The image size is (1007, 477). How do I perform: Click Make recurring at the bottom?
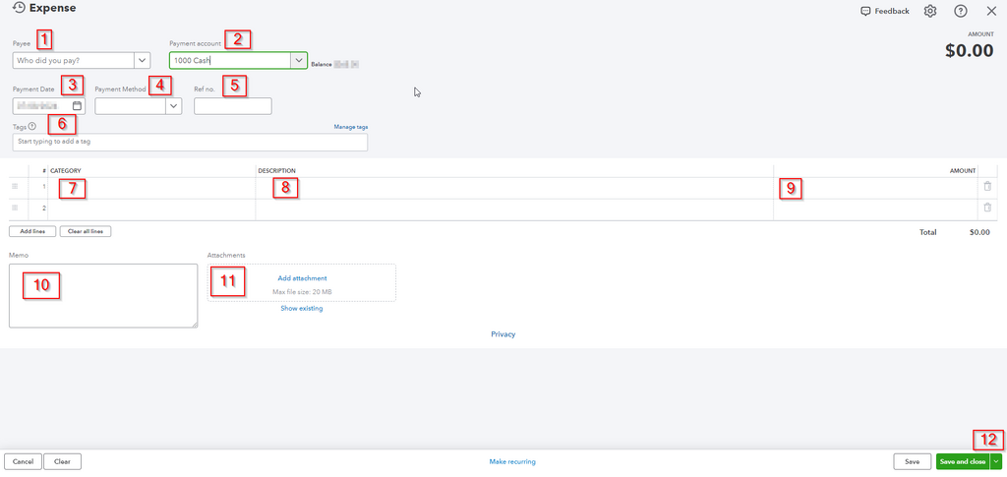pyautogui.click(x=512, y=461)
